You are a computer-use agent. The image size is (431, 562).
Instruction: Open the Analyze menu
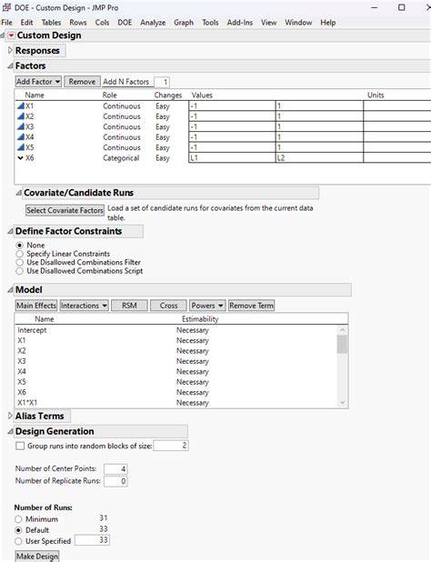coord(153,22)
